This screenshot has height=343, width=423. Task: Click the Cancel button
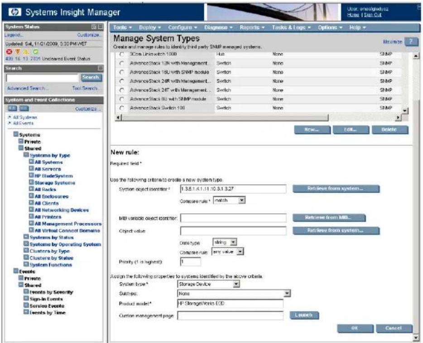(394, 328)
